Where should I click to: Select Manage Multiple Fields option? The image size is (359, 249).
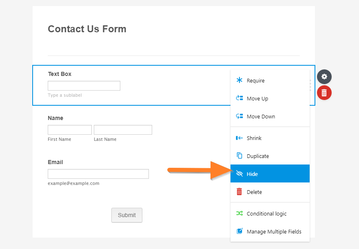(274, 232)
